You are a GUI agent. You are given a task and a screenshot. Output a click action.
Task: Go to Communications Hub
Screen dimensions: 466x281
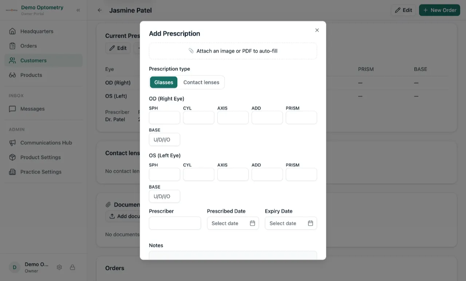pos(44,143)
